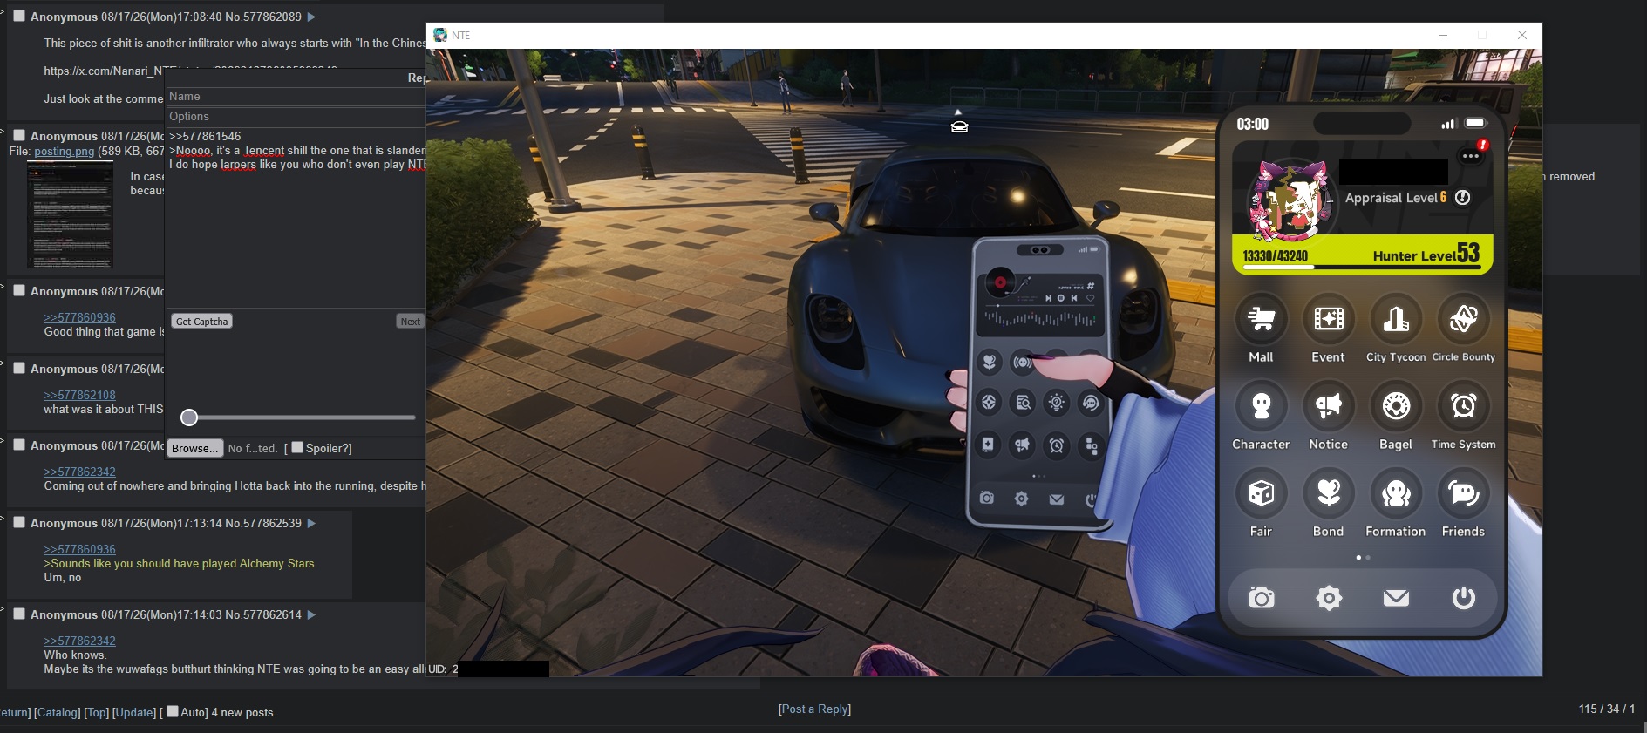Follow >>577862342 quote in the 17:14:03 post
1647x733 pixels.
coord(80,641)
